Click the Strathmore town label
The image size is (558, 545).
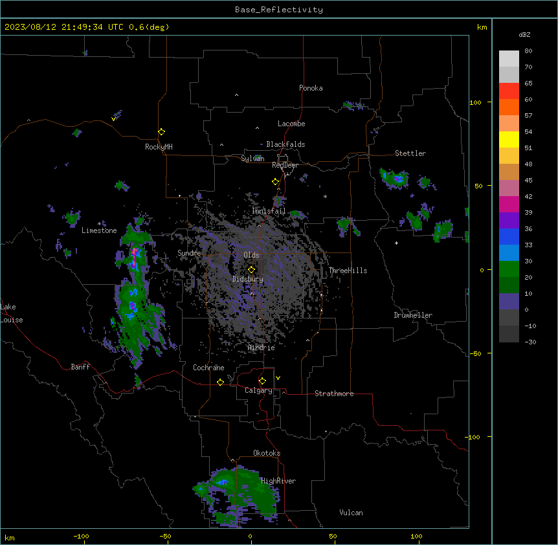click(334, 394)
